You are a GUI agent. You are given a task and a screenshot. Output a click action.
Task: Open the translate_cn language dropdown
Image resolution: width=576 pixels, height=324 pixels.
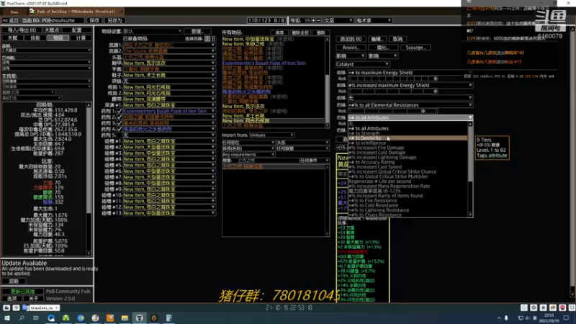click(44, 308)
